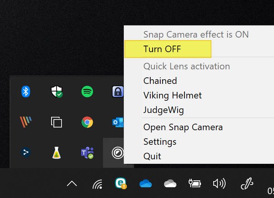Click the KeePass padlock tray icon
This screenshot has height=198, width=274.
(x=118, y=91)
